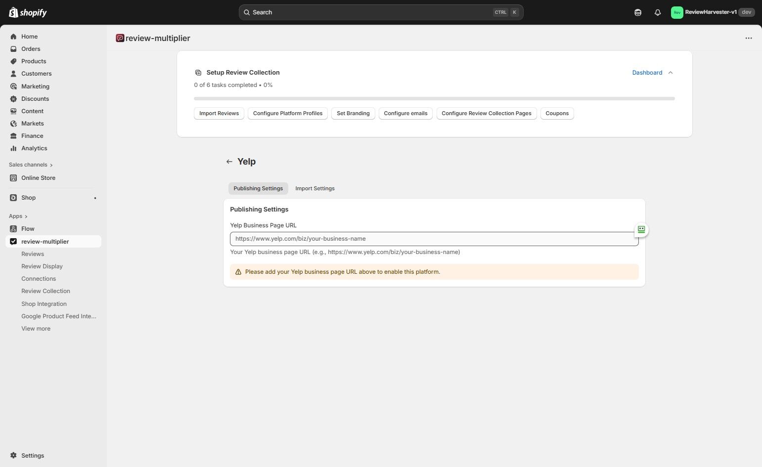Click the notification bell
Image resolution: width=762 pixels, height=467 pixels.
(x=658, y=12)
